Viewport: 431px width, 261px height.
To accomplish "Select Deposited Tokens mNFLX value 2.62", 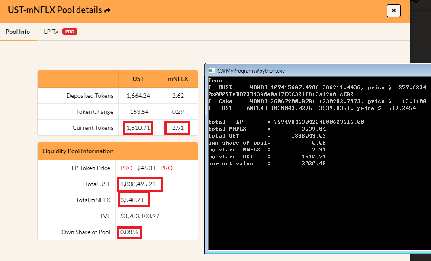I will (178, 96).
